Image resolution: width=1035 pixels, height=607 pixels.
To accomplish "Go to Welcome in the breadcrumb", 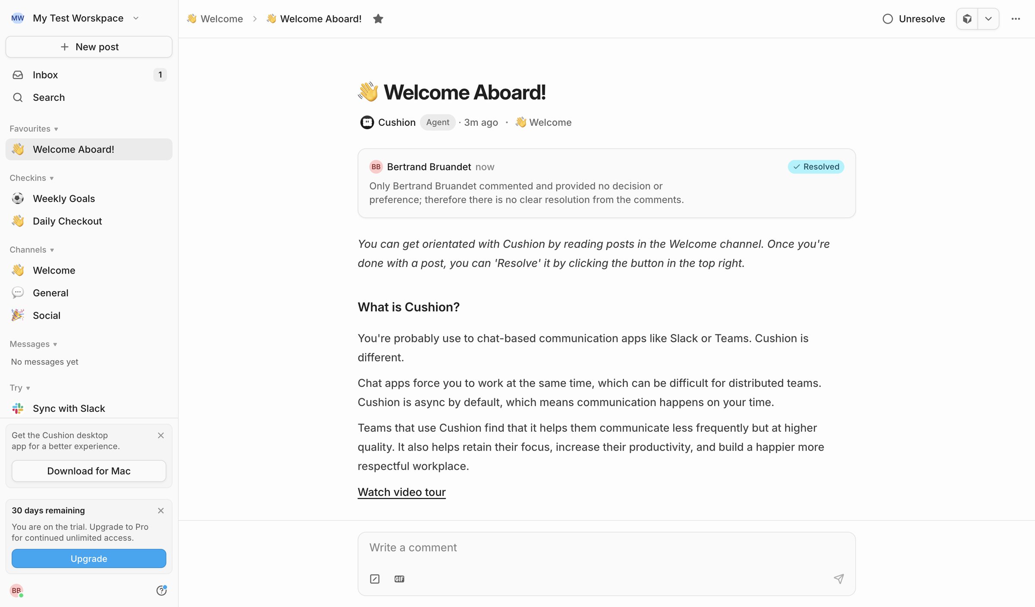I will (x=215, y=19).
